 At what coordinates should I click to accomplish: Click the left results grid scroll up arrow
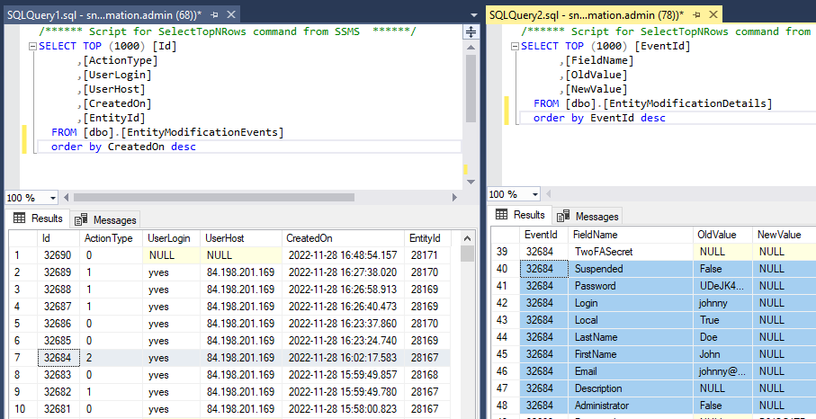[467, 238]
